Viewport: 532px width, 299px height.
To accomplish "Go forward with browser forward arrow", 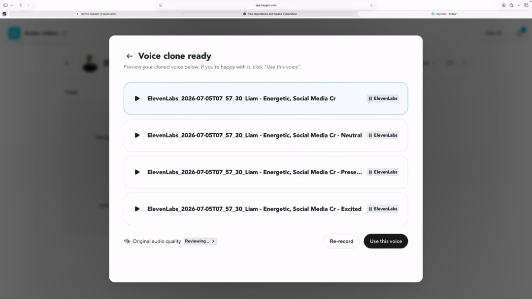I will tap(28, 5).
